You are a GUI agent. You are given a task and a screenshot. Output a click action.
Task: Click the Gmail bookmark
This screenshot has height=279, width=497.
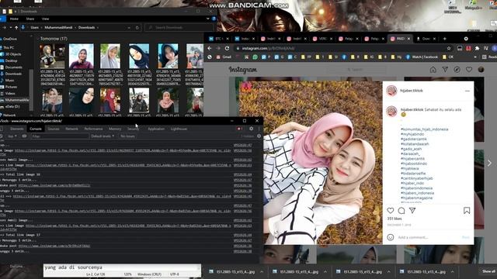point(224,57)
